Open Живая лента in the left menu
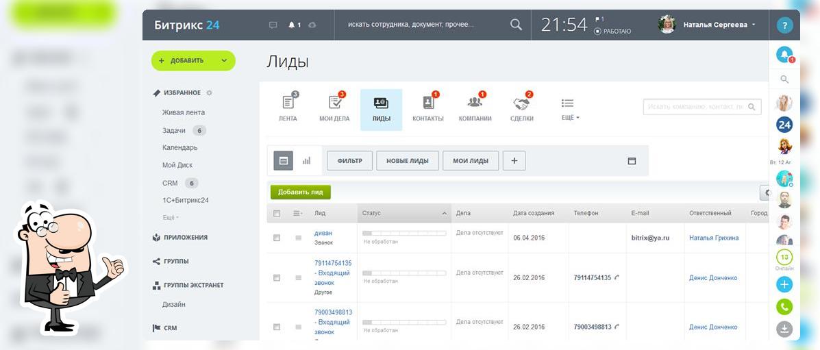This screenshot has height=350, width=820. [x=184, y=112]
